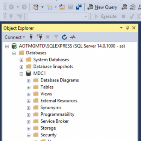141x141 pixels.
Task: Select System Databases in the tree
Action: (51, 60)
